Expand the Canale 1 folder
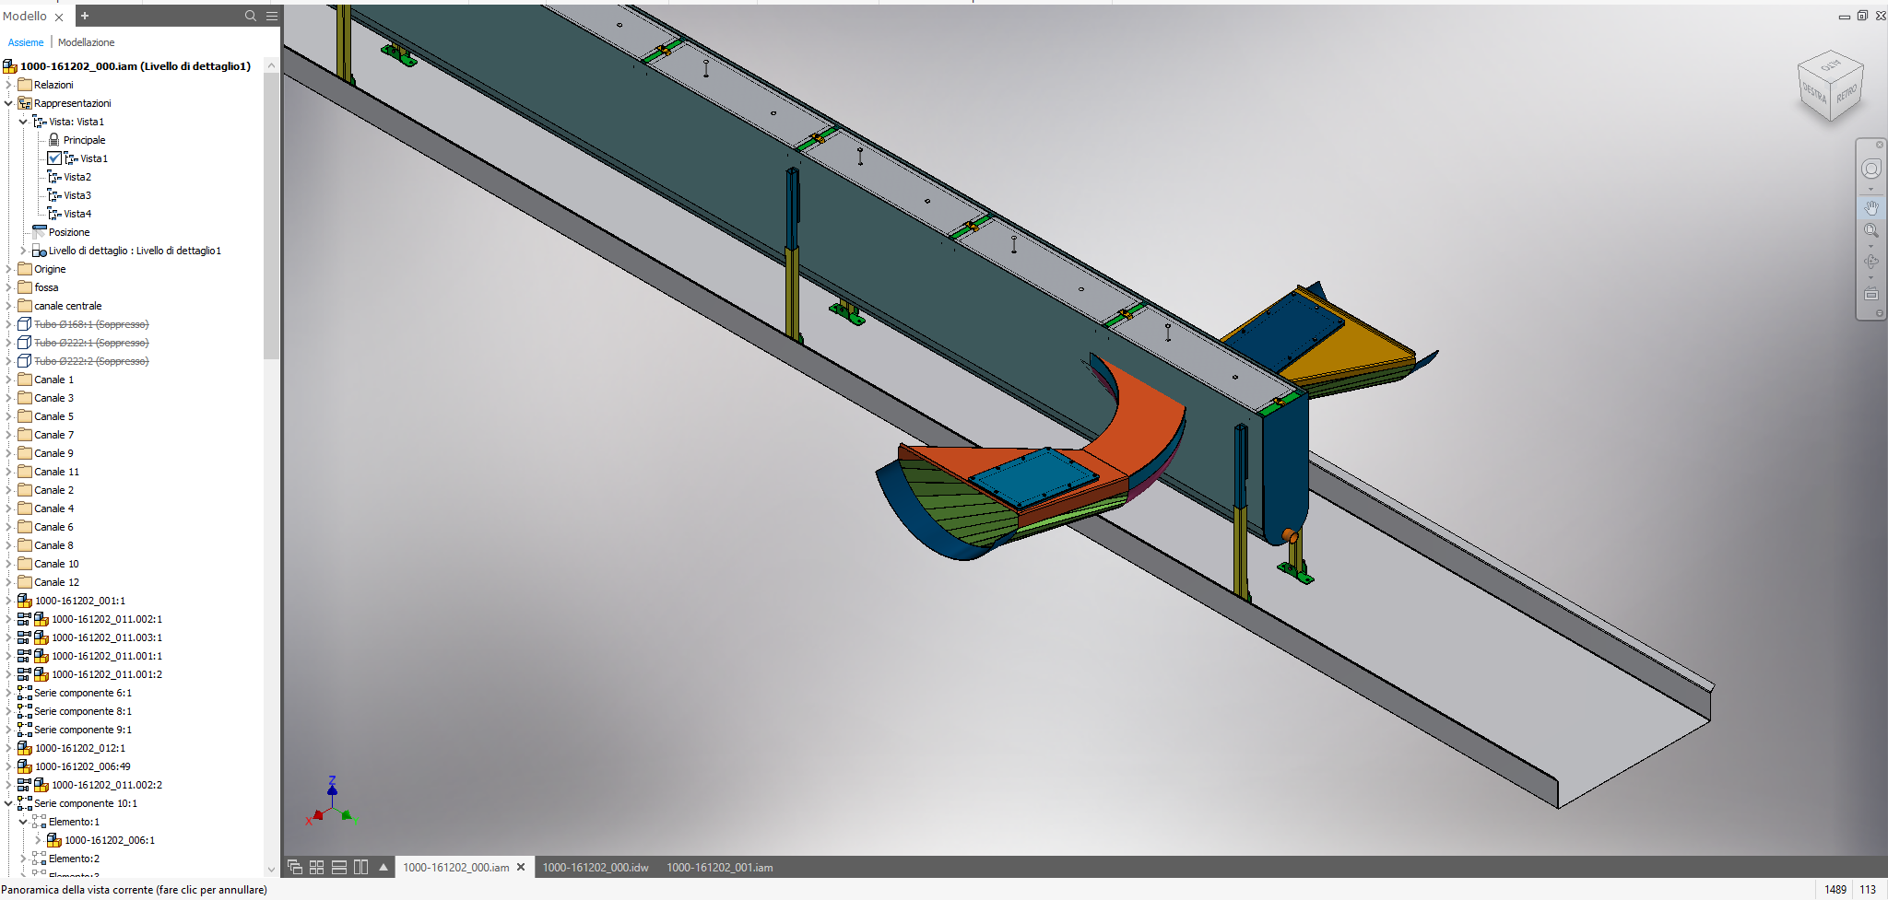 click(9, 380)
